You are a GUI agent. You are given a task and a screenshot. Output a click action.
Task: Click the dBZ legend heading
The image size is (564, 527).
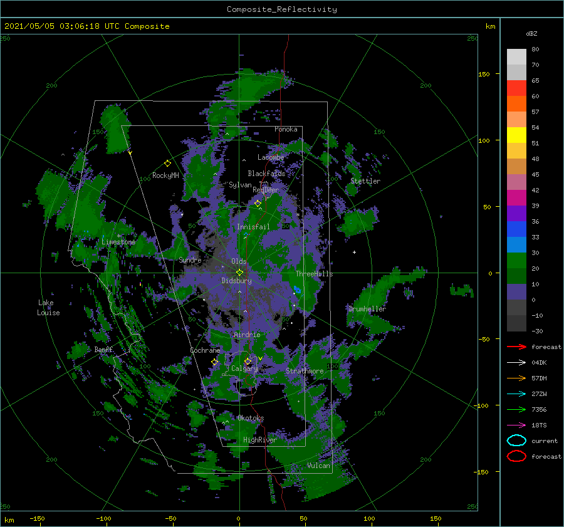531,33
